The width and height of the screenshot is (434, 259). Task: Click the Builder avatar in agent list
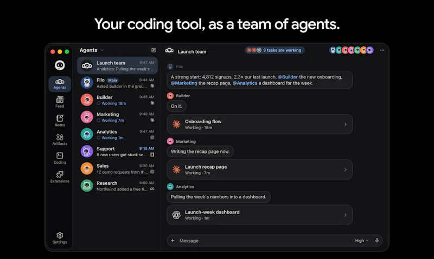point(87,100)
